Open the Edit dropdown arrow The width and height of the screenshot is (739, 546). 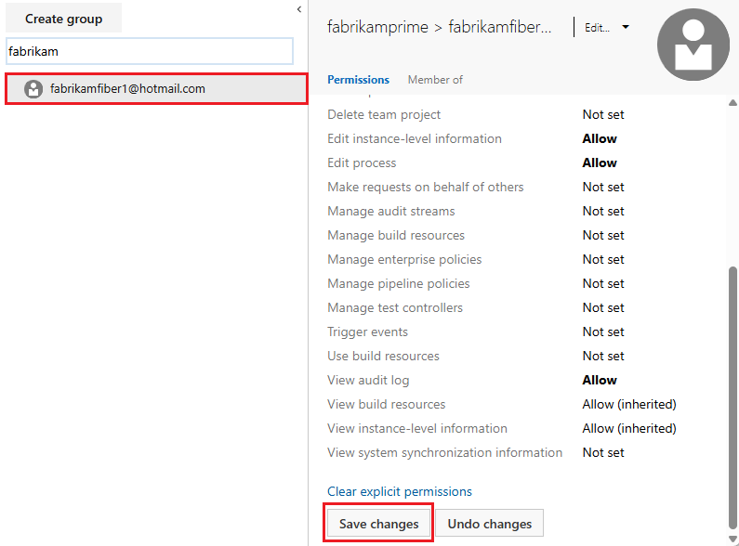point(626,28)
